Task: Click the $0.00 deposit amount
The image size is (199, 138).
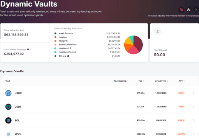Action: click(x=159, y=55)
